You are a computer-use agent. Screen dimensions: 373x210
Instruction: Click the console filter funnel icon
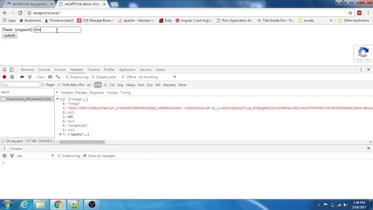(x=12, y=156)
